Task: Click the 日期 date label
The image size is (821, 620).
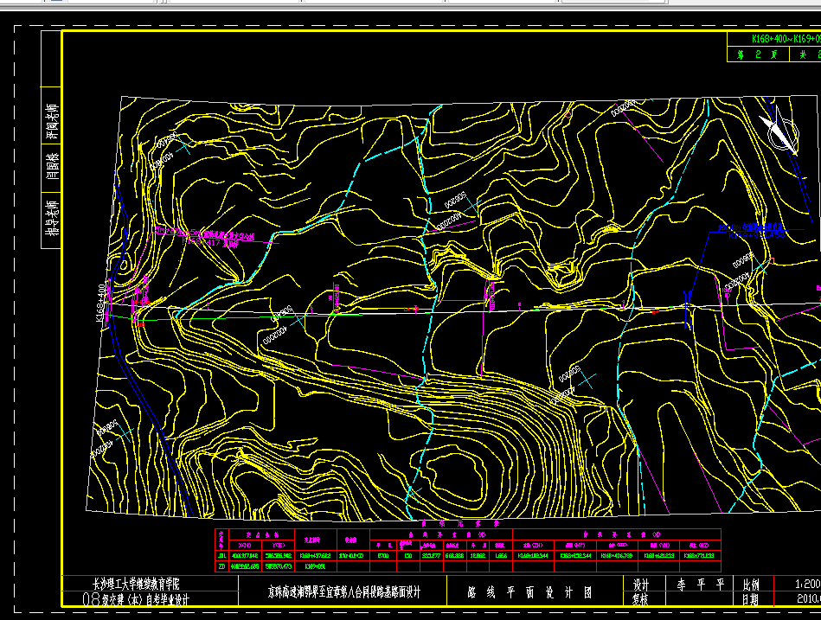Action: [751, 599]
